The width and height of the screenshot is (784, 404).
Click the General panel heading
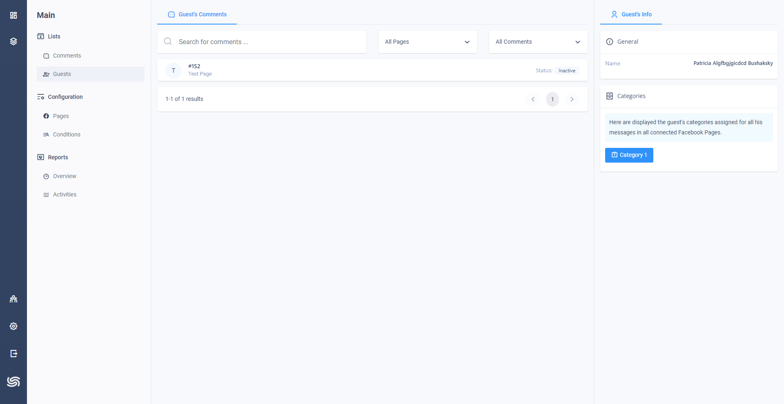(x=628, y=42)
